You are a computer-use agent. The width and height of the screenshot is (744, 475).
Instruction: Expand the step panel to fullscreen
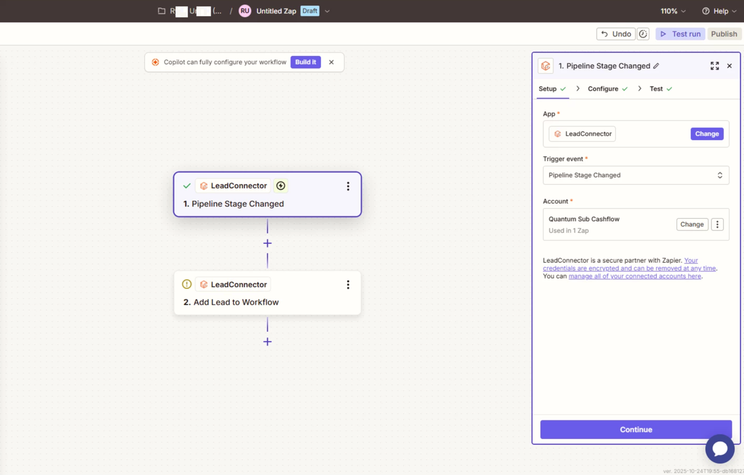[714, 66]
